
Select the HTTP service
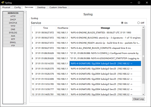13,16
